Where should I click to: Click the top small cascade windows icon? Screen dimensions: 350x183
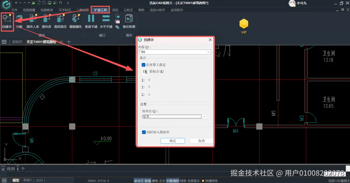click(x=117, y=16)
